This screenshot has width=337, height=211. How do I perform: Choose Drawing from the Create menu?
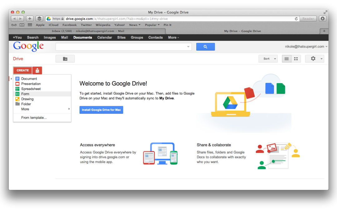[x=42, y=99]
